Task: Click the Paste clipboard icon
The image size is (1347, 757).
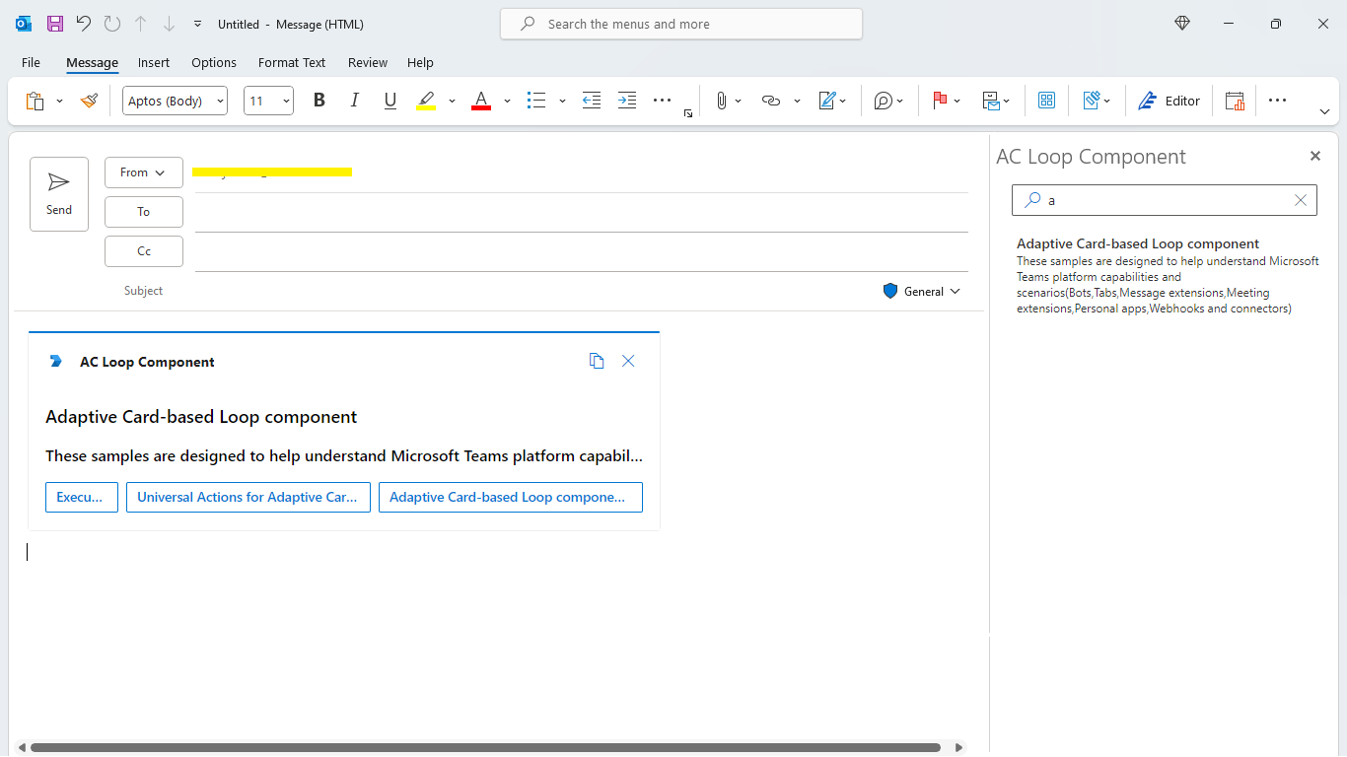Action: tap(35, 101)
